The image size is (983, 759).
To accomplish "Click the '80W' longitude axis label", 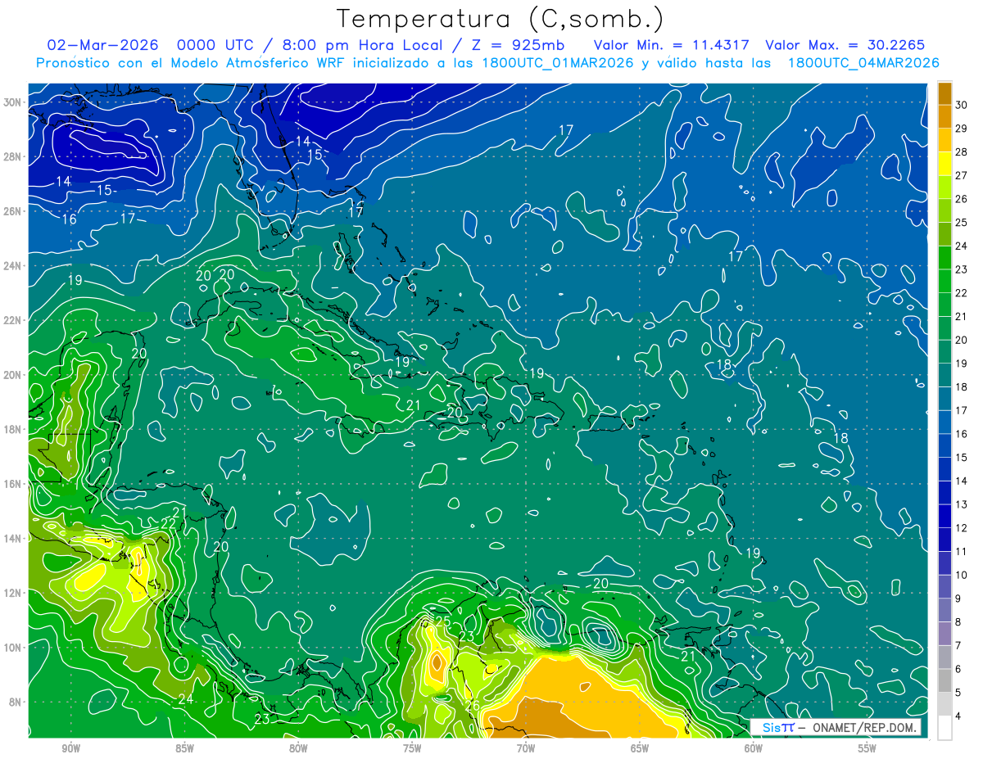I will (x=298, y=748).
